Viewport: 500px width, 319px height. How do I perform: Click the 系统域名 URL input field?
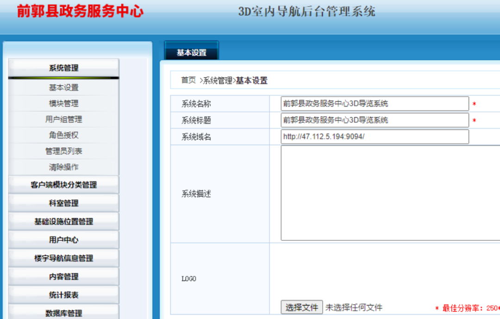click(374, 137)
